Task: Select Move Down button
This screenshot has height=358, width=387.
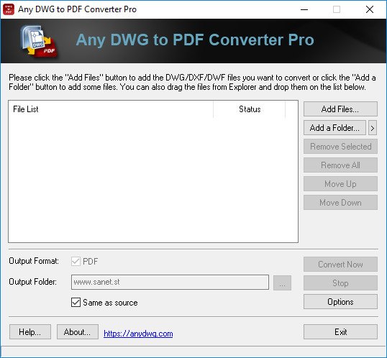Action: tap(340, 203)
